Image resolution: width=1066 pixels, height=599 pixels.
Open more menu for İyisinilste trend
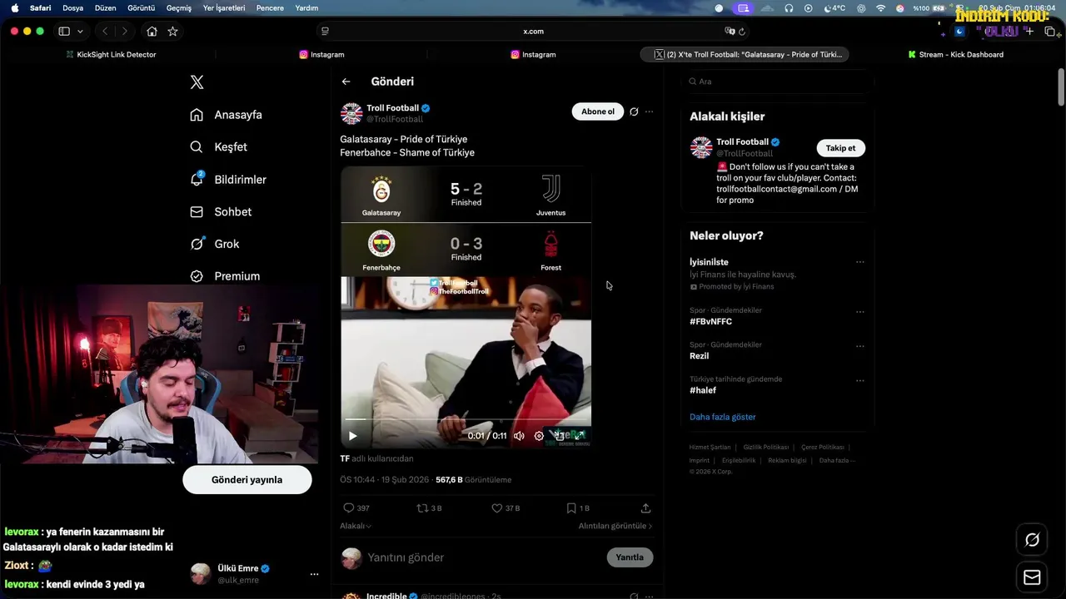coord(860,262)
